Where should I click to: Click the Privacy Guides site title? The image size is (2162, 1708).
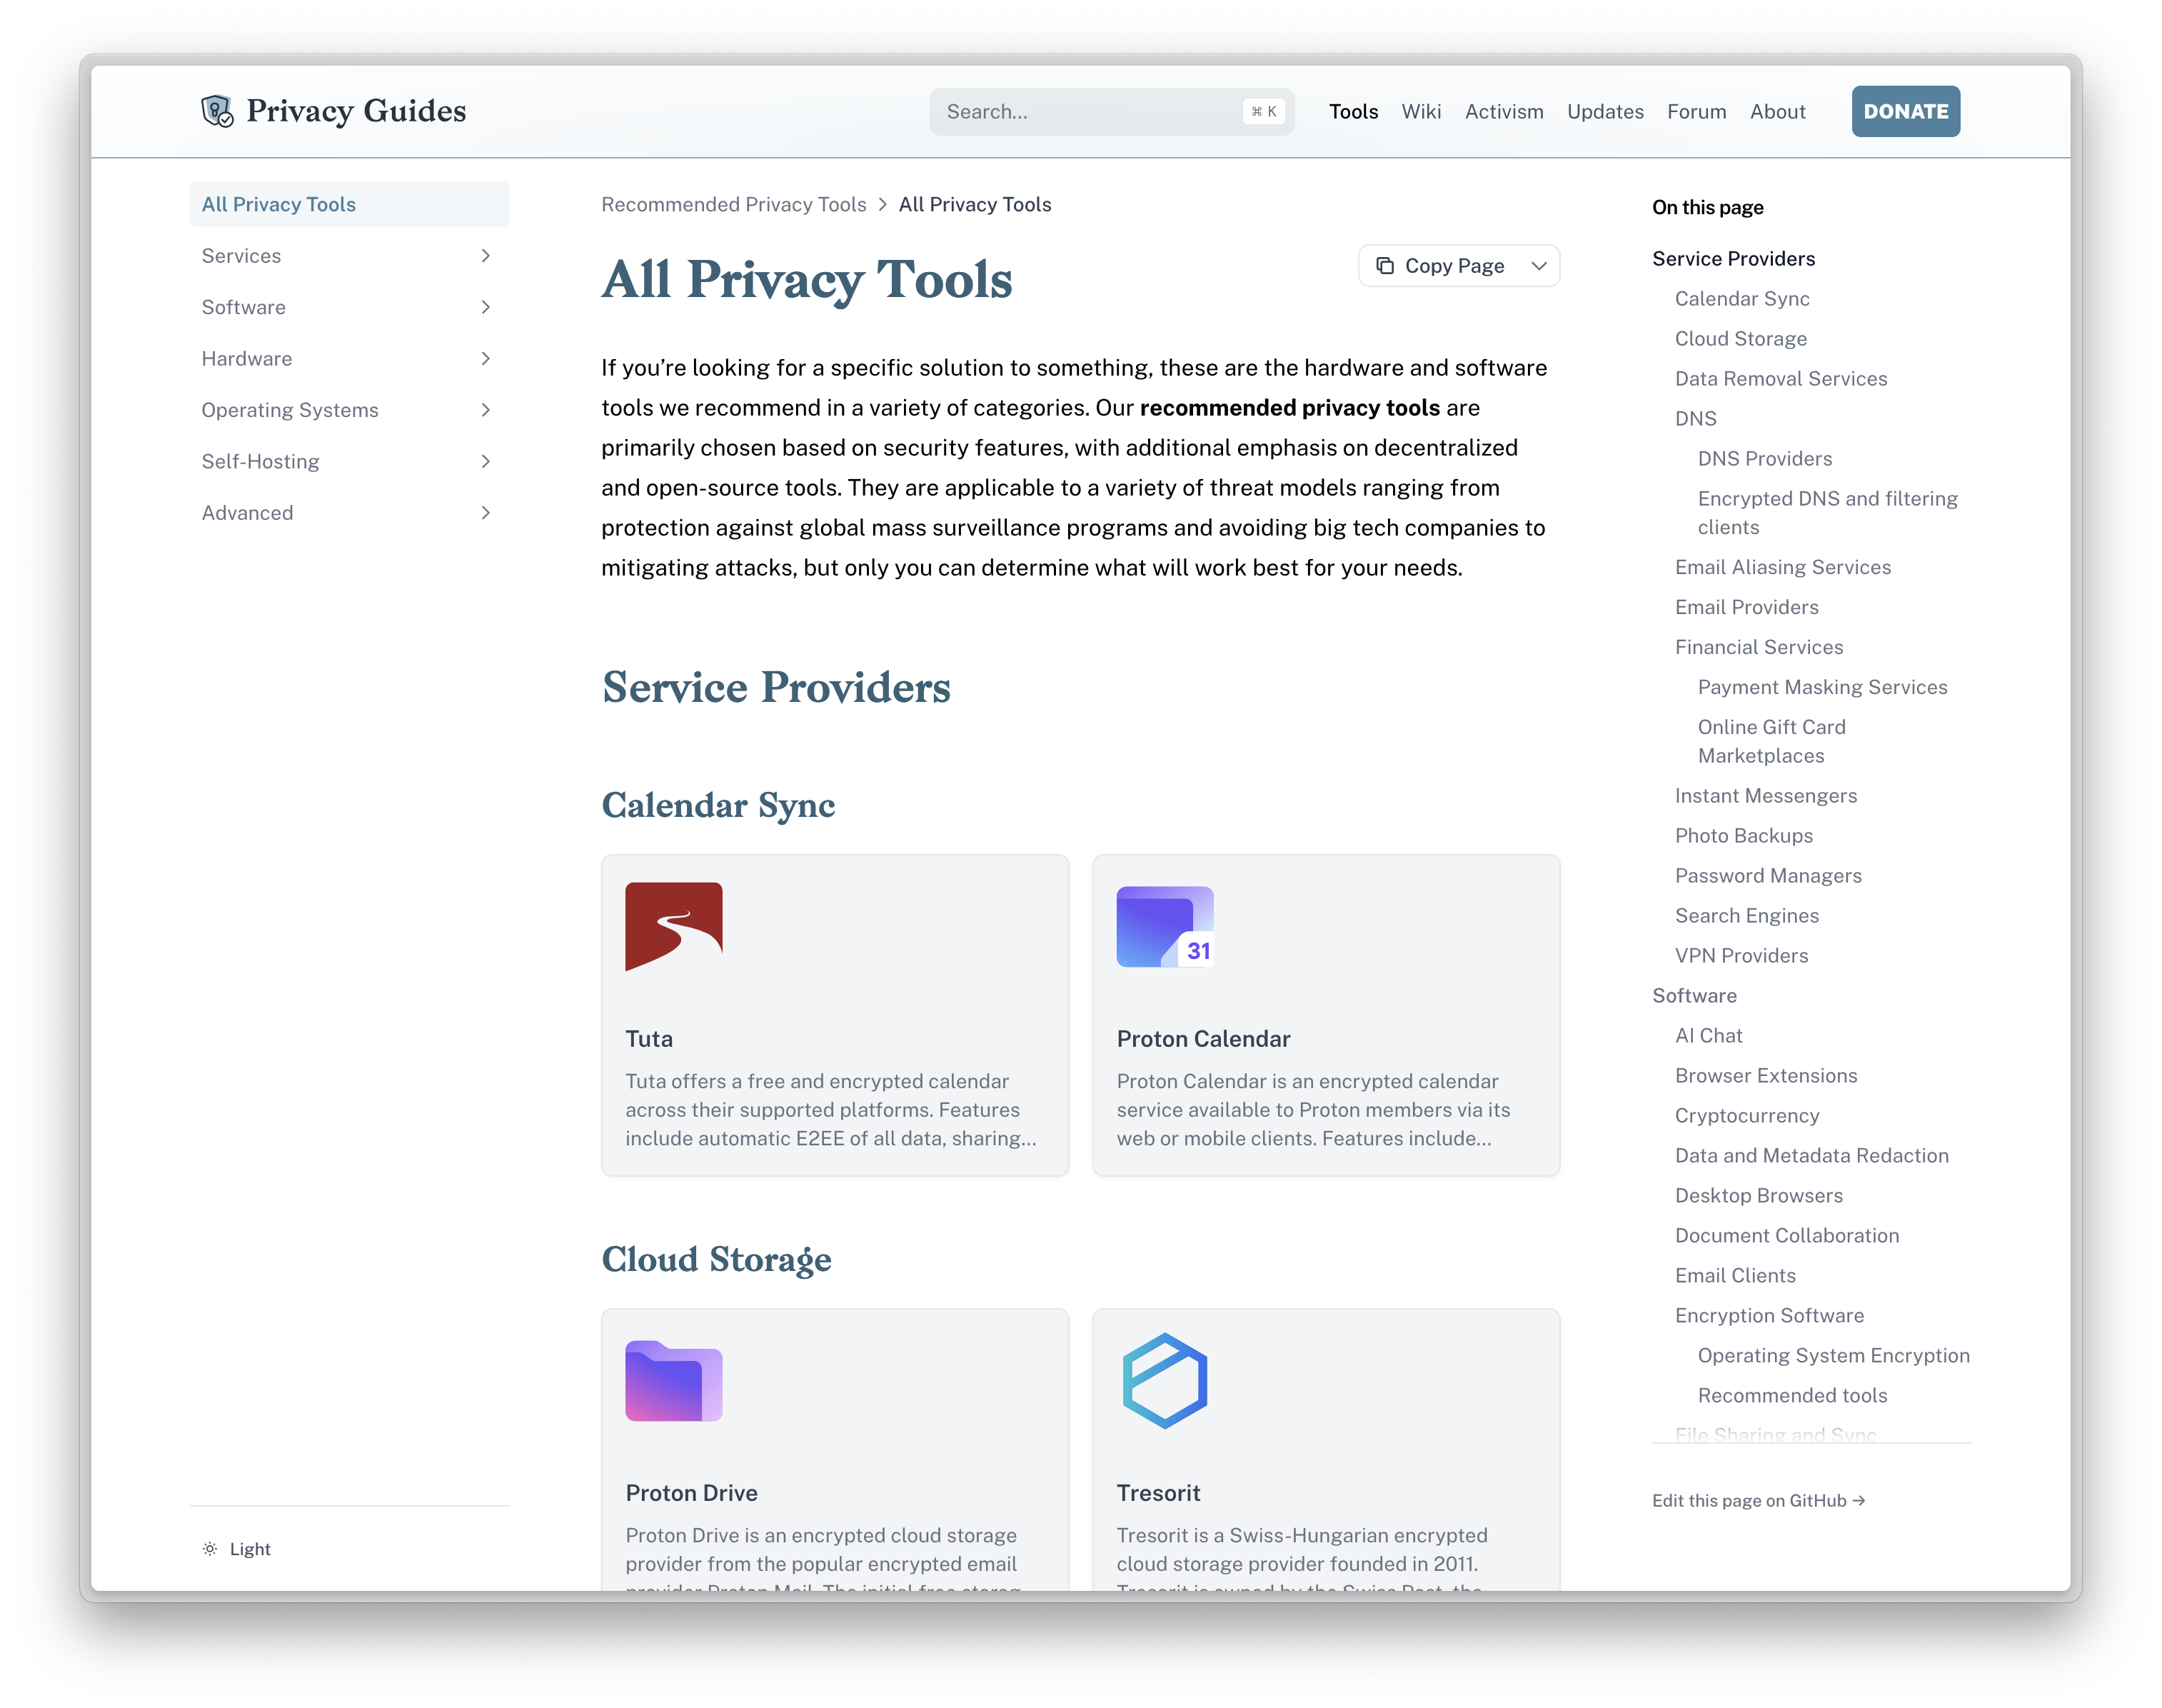pyautogui.click(x=356, y=111)
